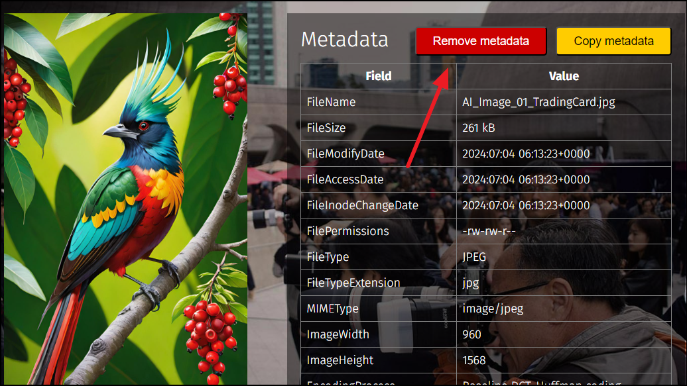Screen dimensions: 687x386
Task: Select the -rw-rw-r-- permissions value
Action: point(489,231)
